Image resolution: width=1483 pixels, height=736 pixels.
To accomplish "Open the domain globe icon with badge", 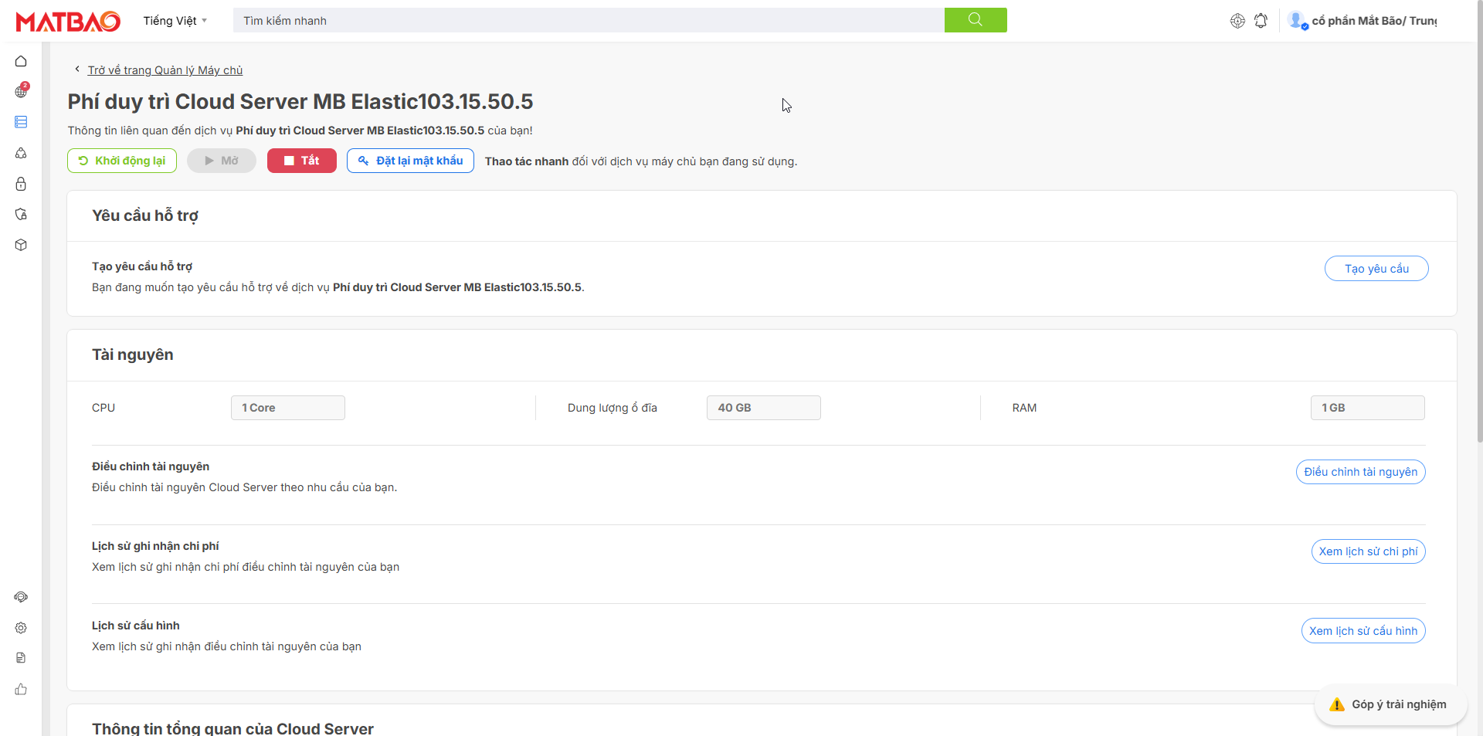I will tap(21, 92).
